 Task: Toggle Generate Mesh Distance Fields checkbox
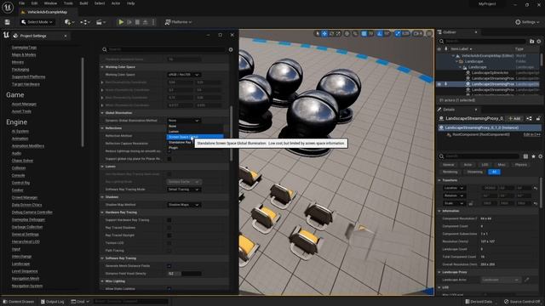169,266
